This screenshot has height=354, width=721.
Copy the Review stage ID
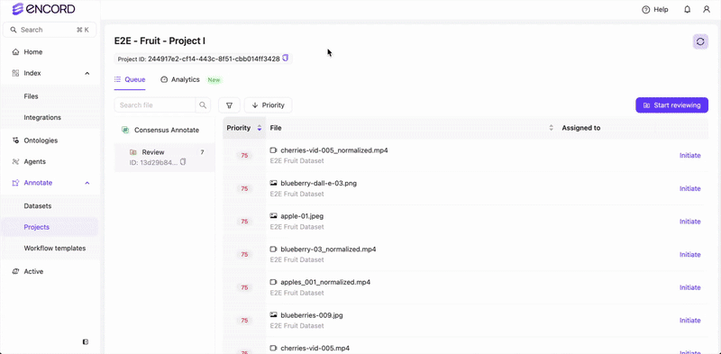click(x=183, y=162)
